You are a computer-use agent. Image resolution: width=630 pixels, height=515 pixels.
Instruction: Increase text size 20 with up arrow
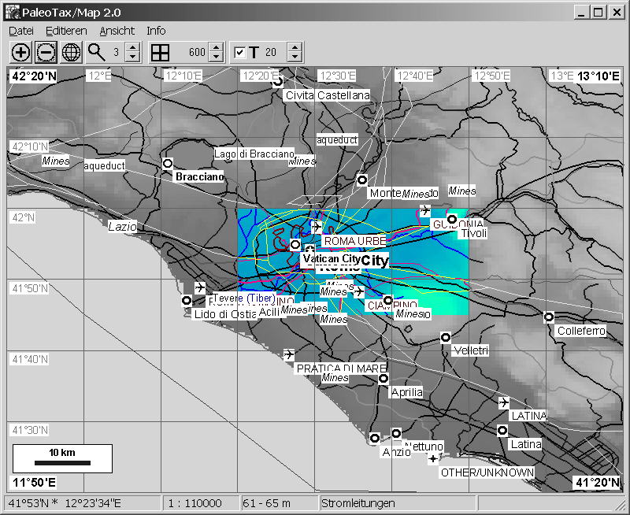tap(295, 48)
